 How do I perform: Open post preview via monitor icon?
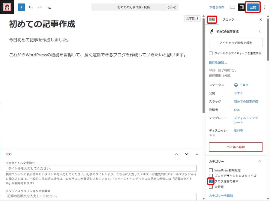pos(232,7)
